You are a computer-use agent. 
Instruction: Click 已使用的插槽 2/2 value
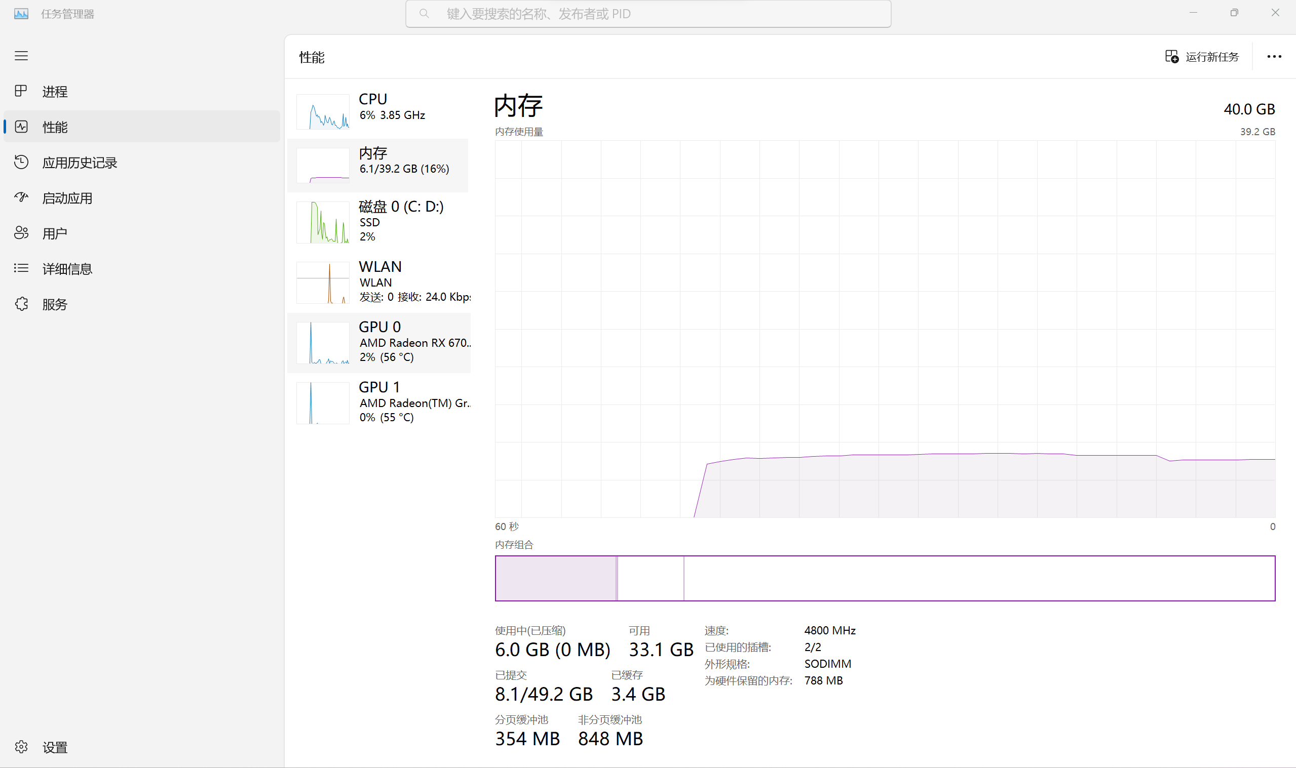(812, 647)
